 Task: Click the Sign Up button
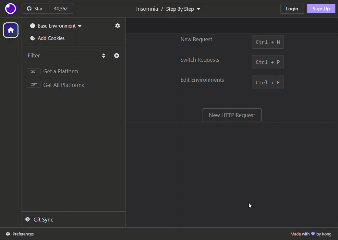point(321,9)
